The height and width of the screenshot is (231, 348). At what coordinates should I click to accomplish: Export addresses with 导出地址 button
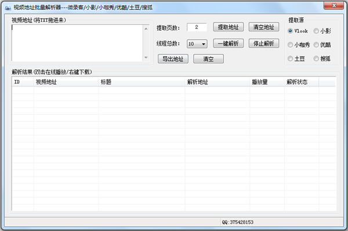click(x=173, y=59)
